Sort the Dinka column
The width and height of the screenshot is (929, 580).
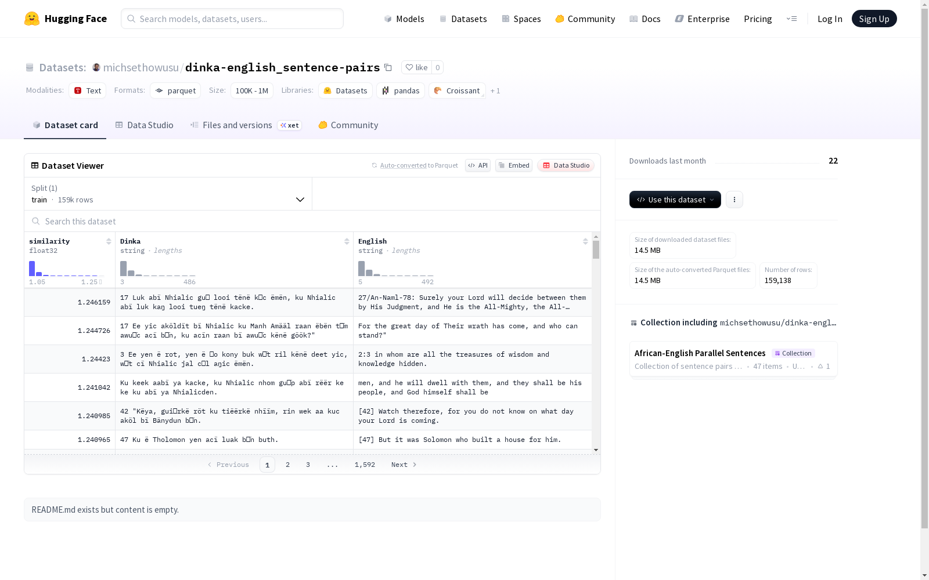click(347, 241)
